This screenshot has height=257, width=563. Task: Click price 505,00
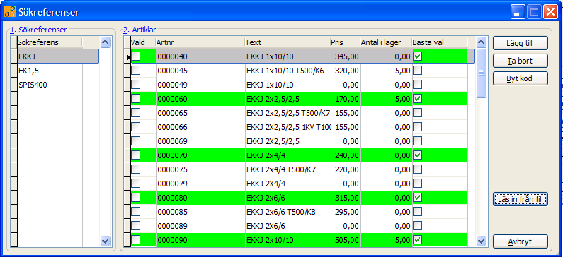346,240
